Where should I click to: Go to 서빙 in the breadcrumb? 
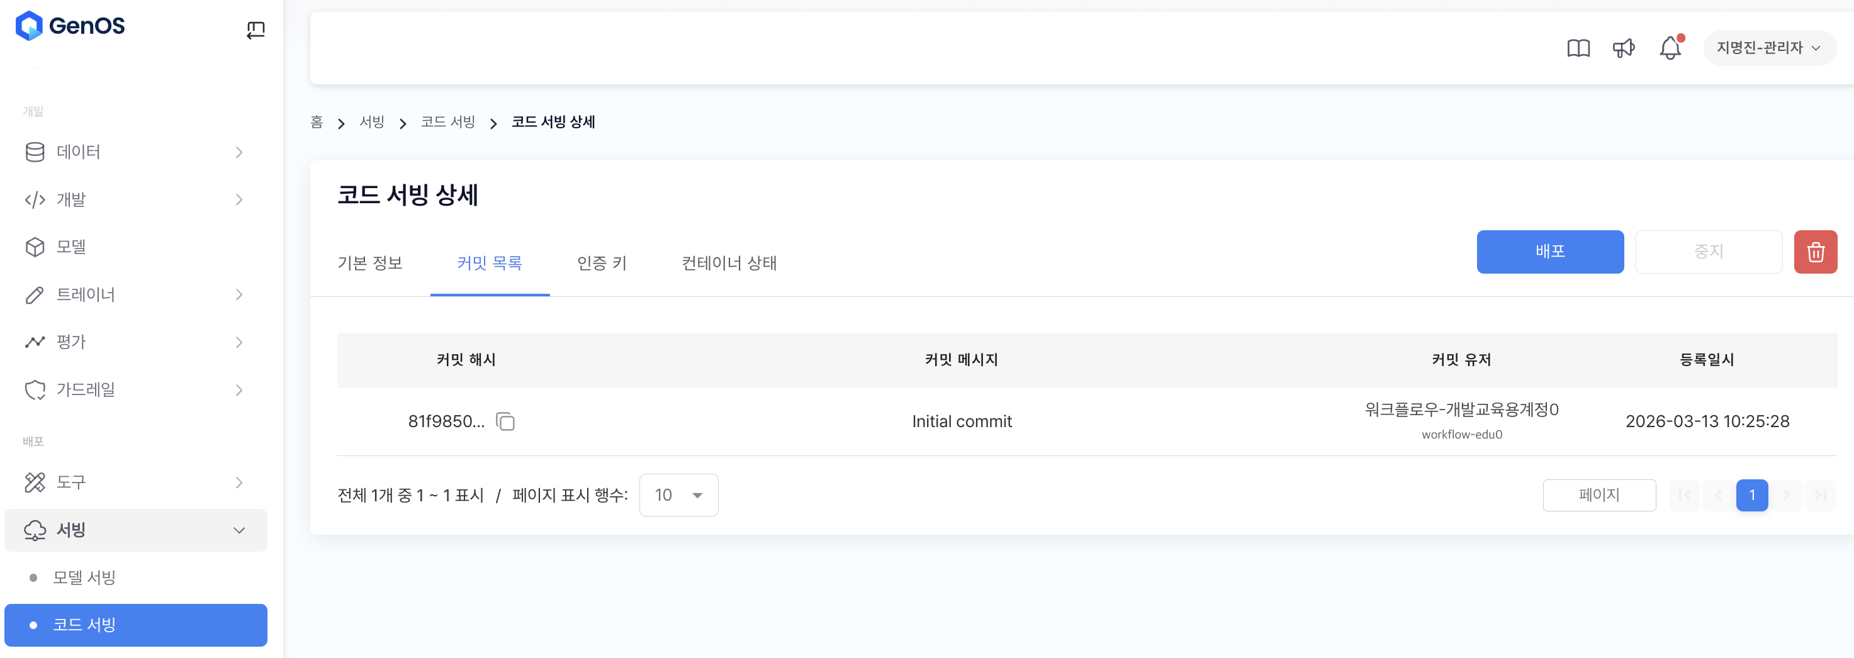[x=372, y=122]
